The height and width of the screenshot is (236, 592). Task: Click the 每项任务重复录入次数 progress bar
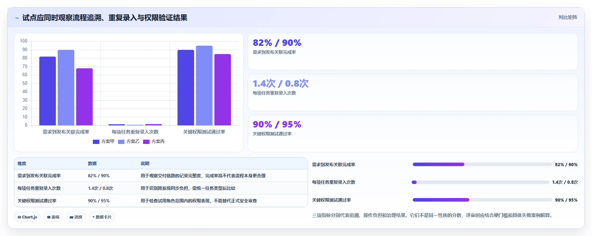pyautogui.click(x=480, y=182)
